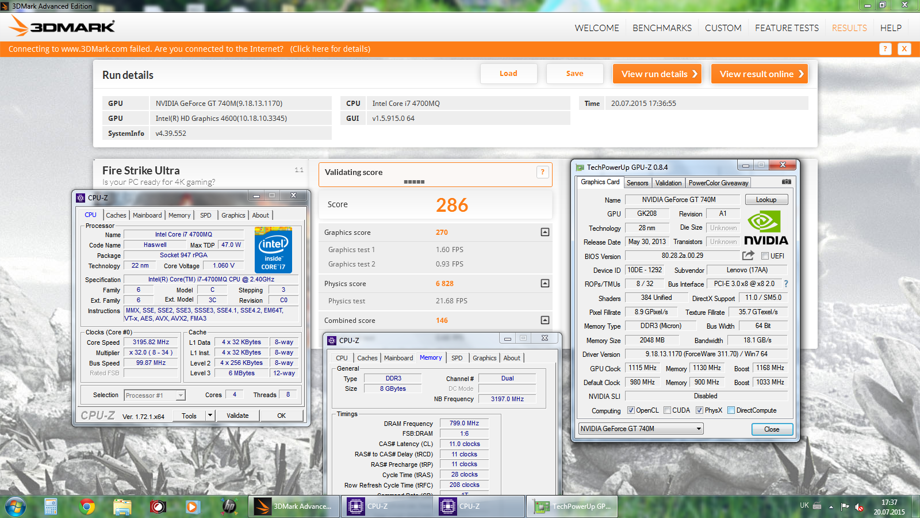Viewport: 920px width, 518px height.
Task: Click the Bus Interface question mark
Action: (x=786, y=284)
